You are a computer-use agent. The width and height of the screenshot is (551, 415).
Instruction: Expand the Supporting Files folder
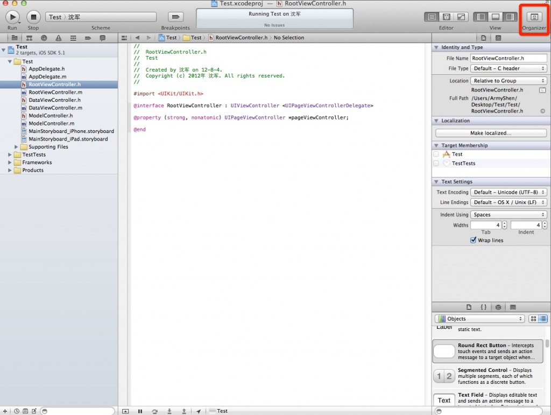[x=16, y=147]
